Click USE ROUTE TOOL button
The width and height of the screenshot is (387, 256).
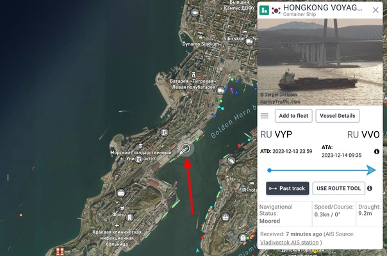click(x=338, y=188)
